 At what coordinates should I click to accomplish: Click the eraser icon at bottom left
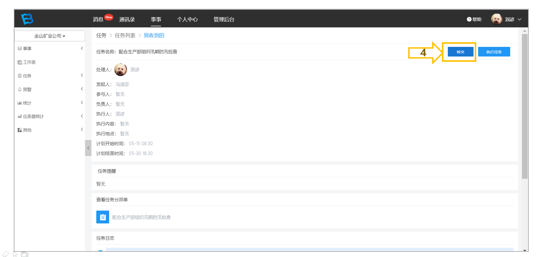pos(6,254)
